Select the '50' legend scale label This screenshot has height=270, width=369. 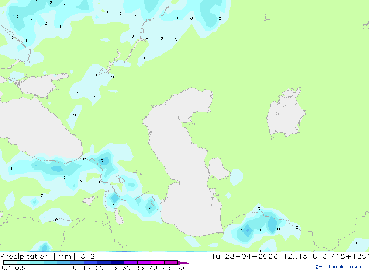180,268
